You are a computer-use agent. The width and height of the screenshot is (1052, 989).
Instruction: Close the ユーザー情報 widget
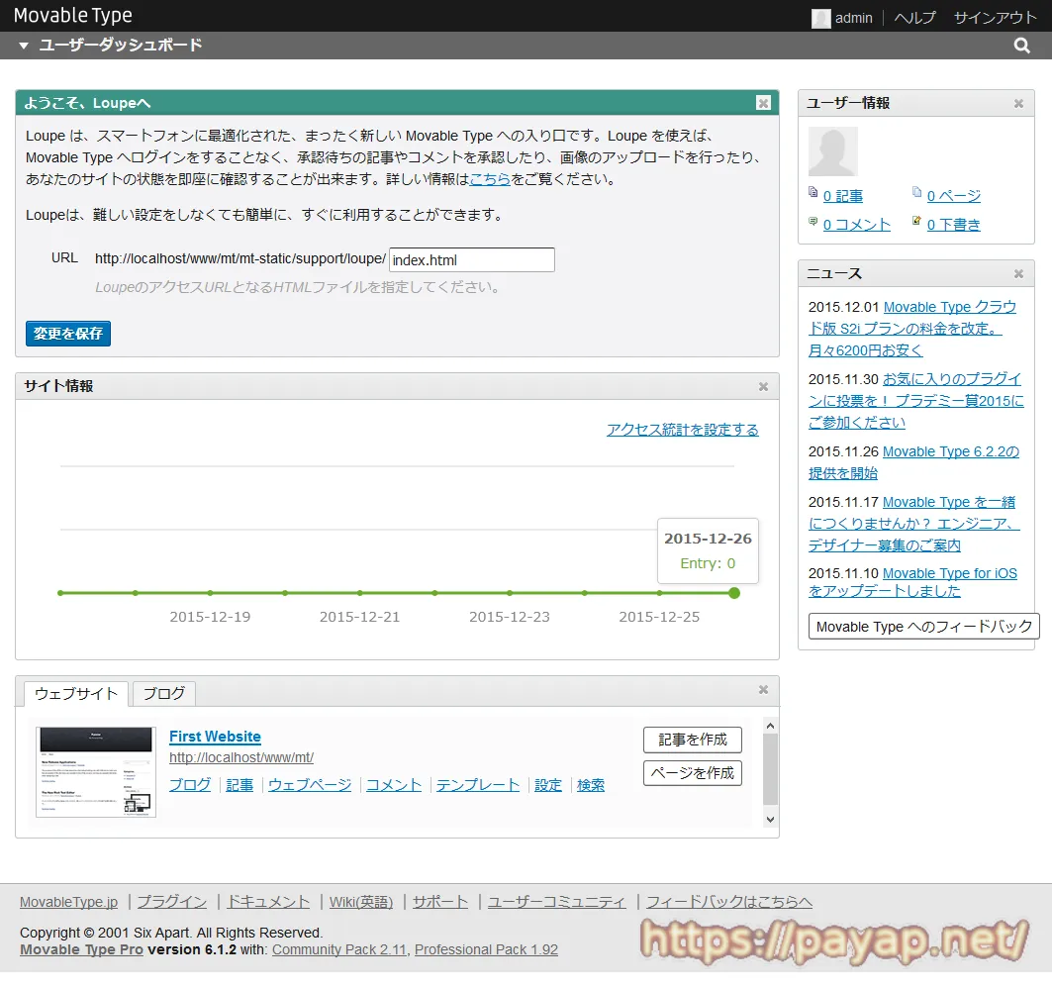[1018, 103]
